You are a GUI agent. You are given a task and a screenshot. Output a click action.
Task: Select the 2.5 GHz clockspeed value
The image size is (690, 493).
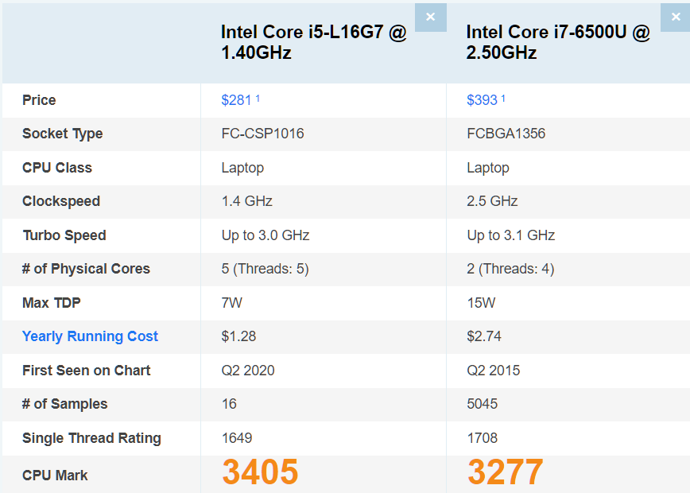click(x=492, y=201)
